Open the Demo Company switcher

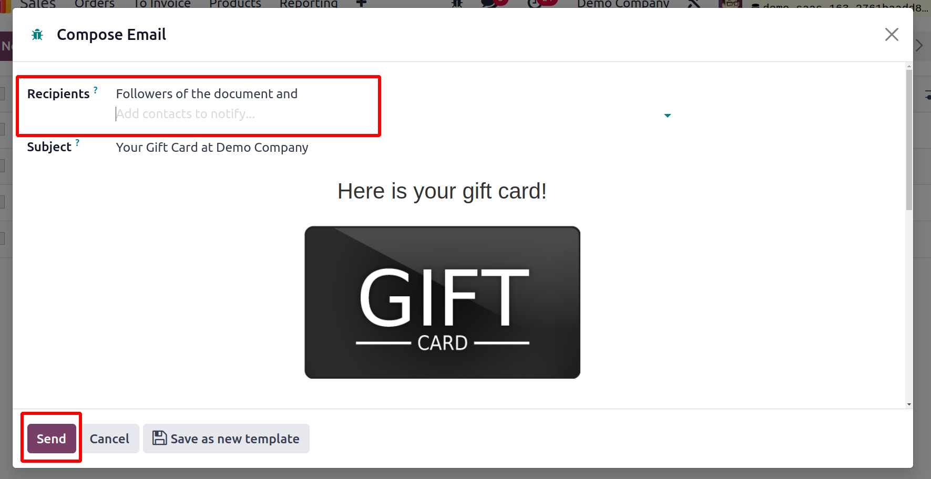623,4
